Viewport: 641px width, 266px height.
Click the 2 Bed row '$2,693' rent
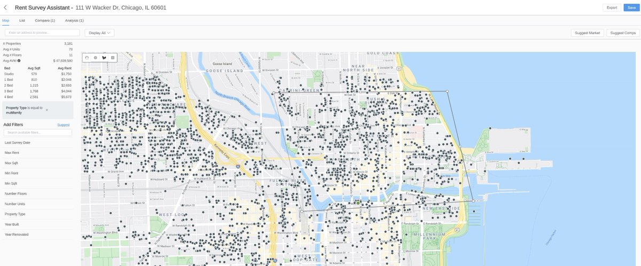[x=67, y=85]
